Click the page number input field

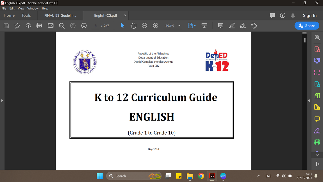(x=96, y=26)
